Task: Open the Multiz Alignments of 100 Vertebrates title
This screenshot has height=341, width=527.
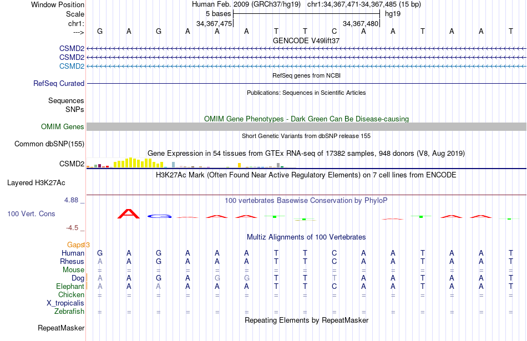Action: click(x=306, y=237)
